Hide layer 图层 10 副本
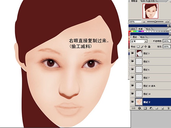171x128 pixels. [x=132, y=85]
